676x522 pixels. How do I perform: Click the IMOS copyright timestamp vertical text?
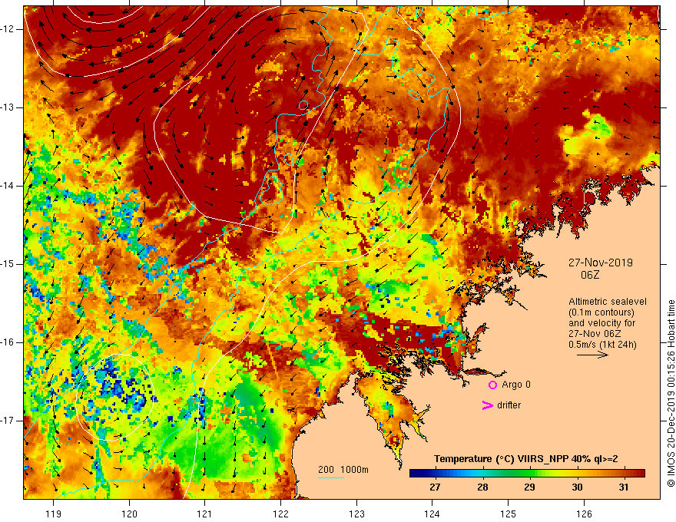(671, 394)
